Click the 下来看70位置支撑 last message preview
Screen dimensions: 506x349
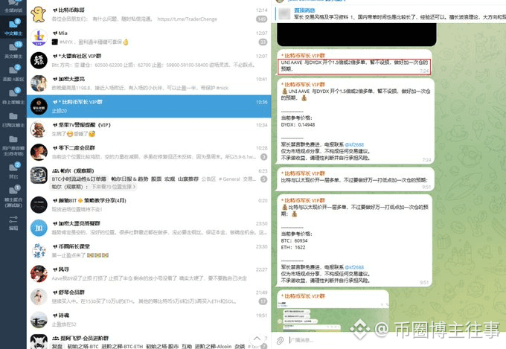click(95, 187)
